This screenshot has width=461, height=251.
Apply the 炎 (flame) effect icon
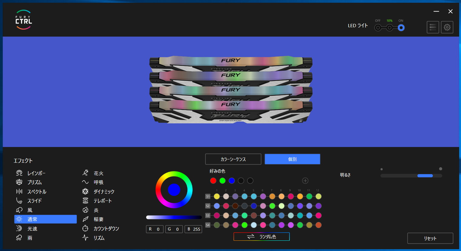click(x=85, y=210)
